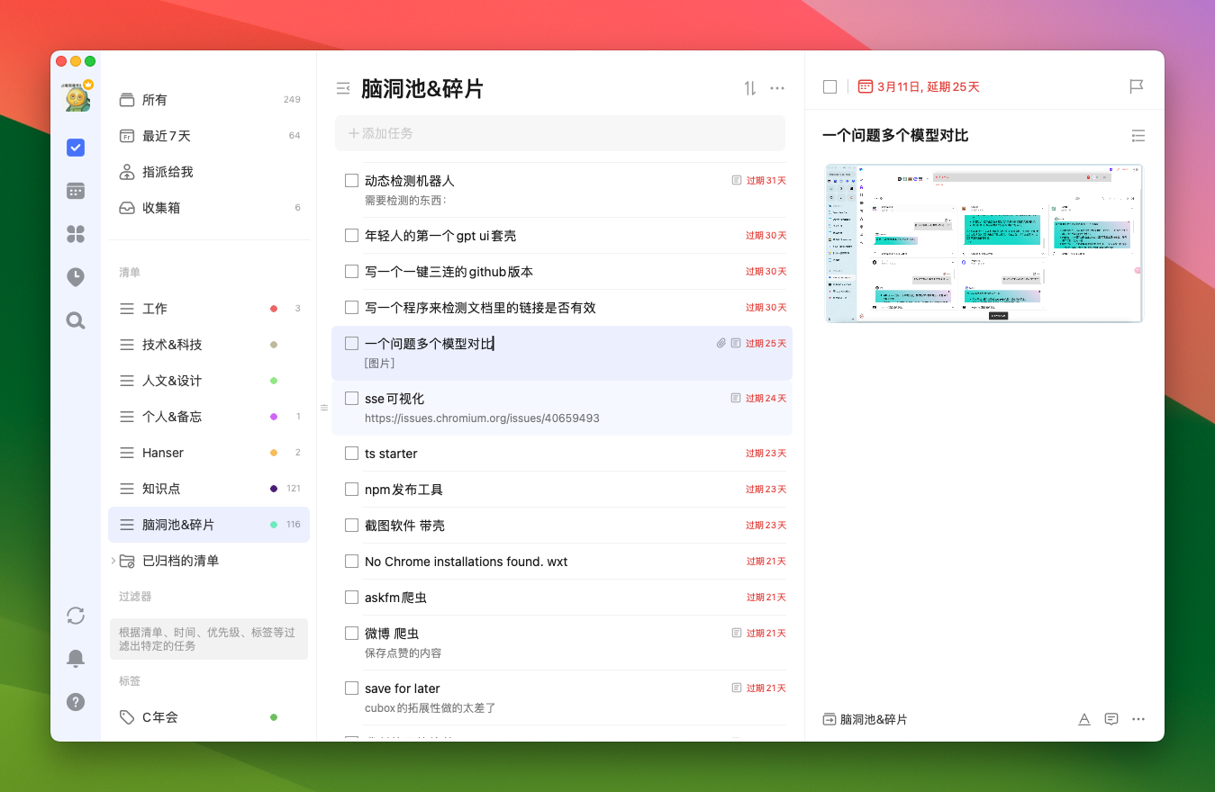Check off the 动态检测机器人 task
The width and height of the screenshot is (1215, 792).
[x=351, y=181]
